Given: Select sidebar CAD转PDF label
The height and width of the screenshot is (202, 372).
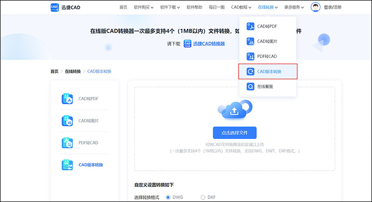Looking at the screenshot, I should [x=88, y=99].
